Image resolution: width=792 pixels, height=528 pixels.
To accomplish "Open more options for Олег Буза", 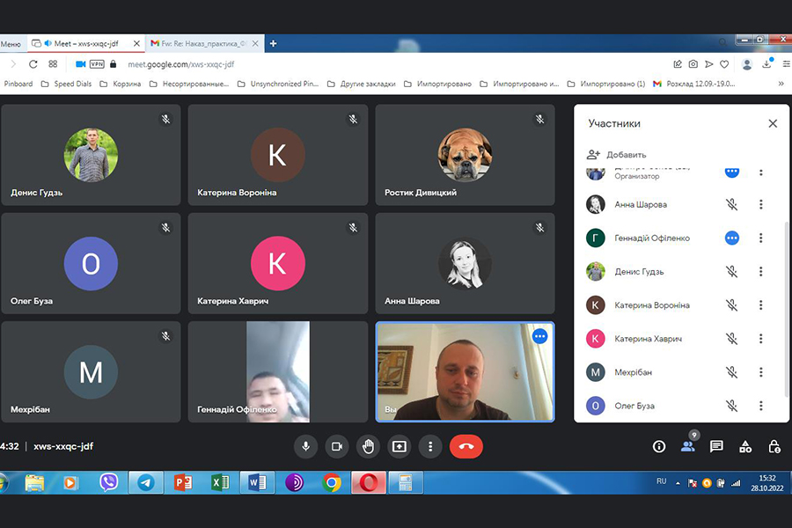I will point(761,406).
